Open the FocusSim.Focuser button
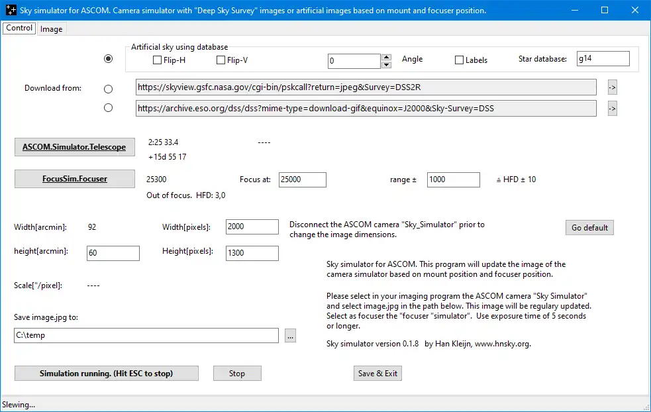Image resolution: width=651 pixels, height=412 pixels. coord(75,179)
